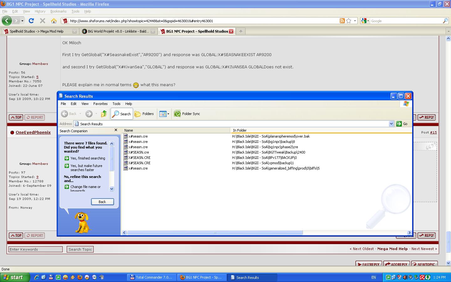The height and width of the screenshot is (282, 451).
Task: Click Mega Mod Help forum link
Action: (x=392, y=249)
